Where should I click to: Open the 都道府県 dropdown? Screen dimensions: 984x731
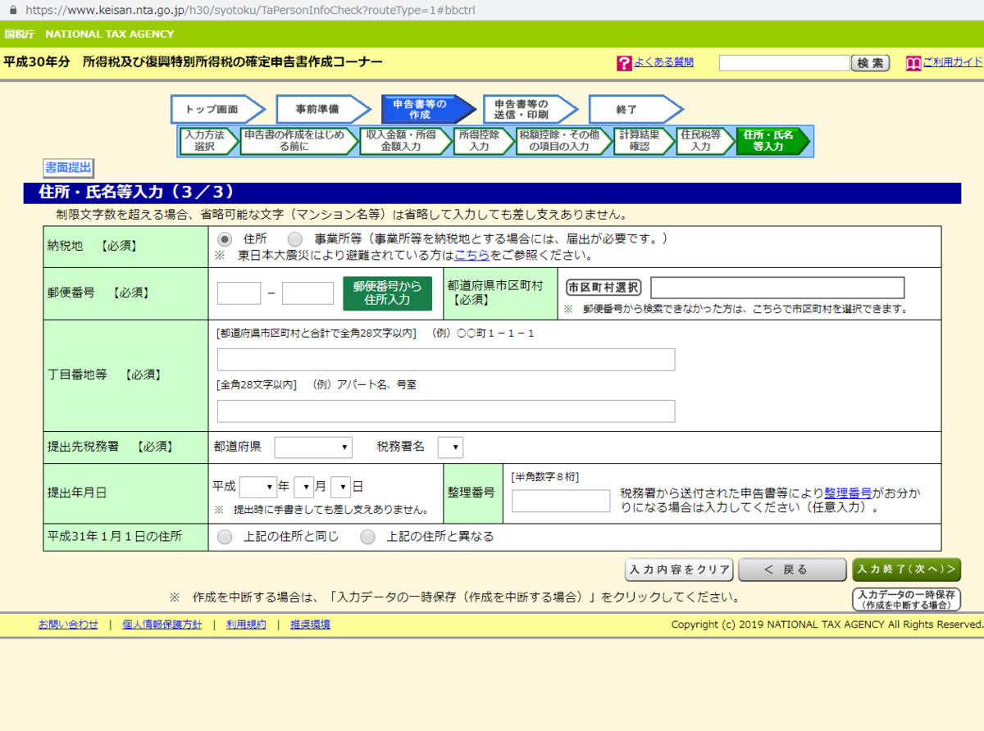[313, 447]
